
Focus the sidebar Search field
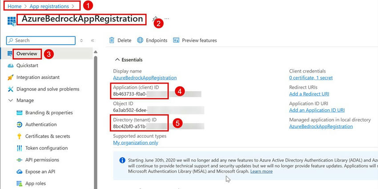(41, 40)
